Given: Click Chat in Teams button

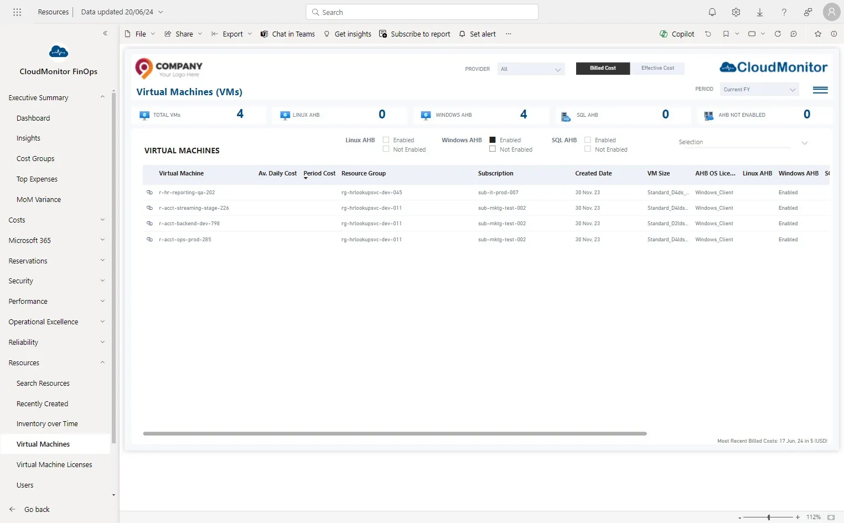Looking at the screenshot, I should [288, 34].
